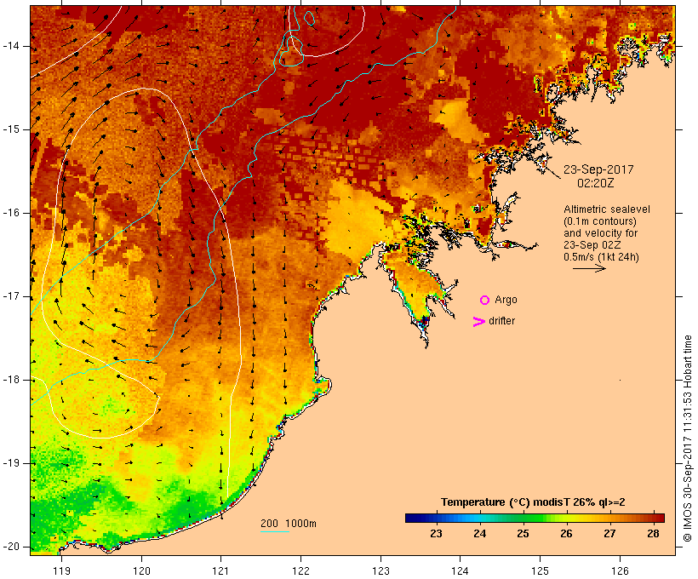Screen dimensions: 698x579
Task: Click the dark blue end of colorbar
Action: [414, 518]
